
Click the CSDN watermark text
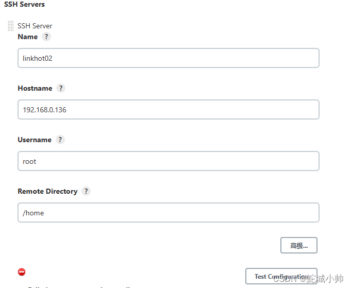tap(308, 279)
